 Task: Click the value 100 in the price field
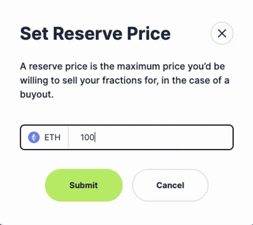[87, 137]
